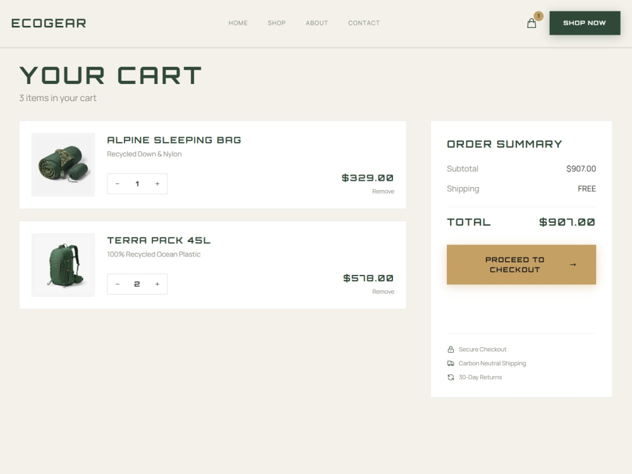Open the About page link
The image size is (632, 474).
[x=317, y=23]
